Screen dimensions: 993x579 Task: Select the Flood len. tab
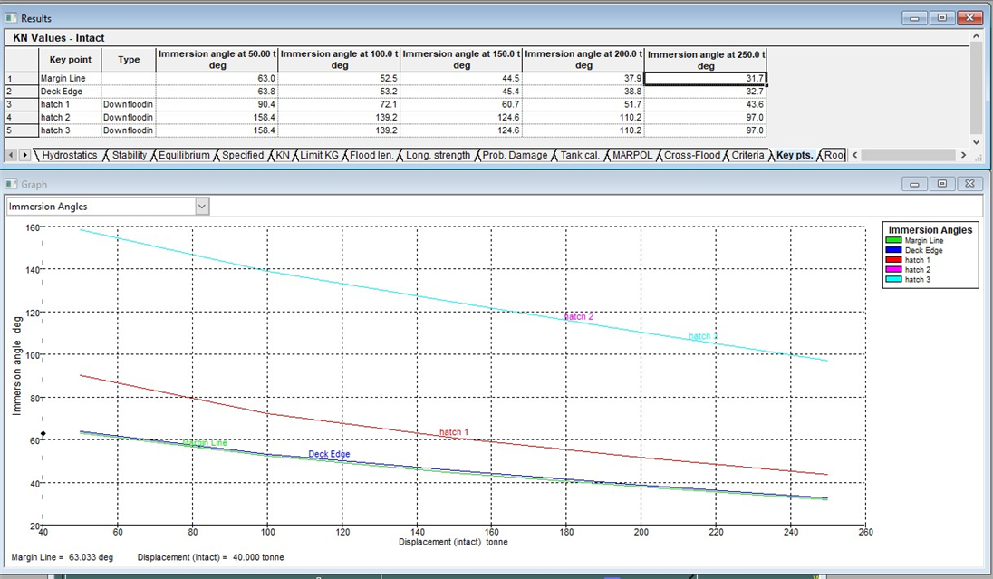[371, 155]
